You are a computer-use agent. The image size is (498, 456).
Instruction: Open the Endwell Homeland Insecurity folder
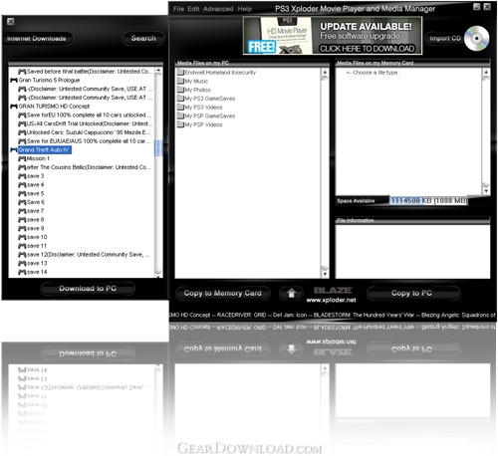[x=216, y=73]
